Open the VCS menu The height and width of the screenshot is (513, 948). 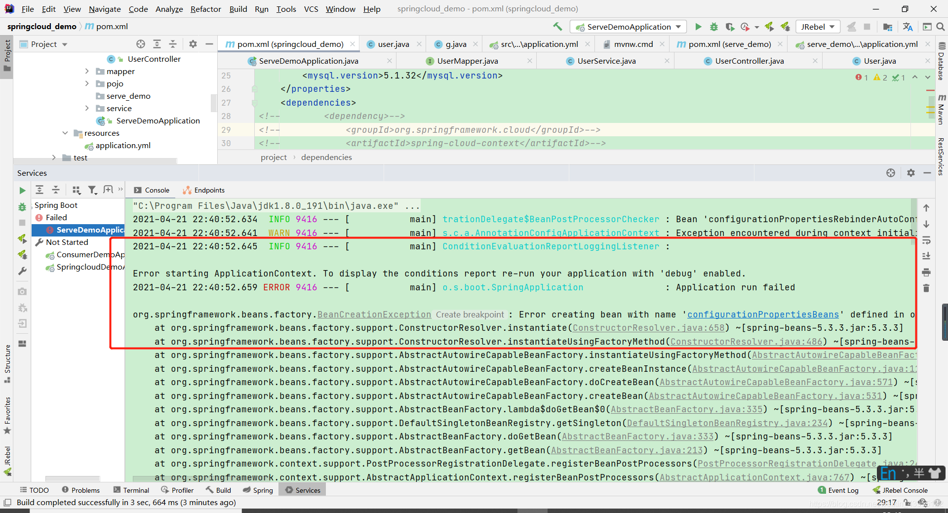point(311,9)
